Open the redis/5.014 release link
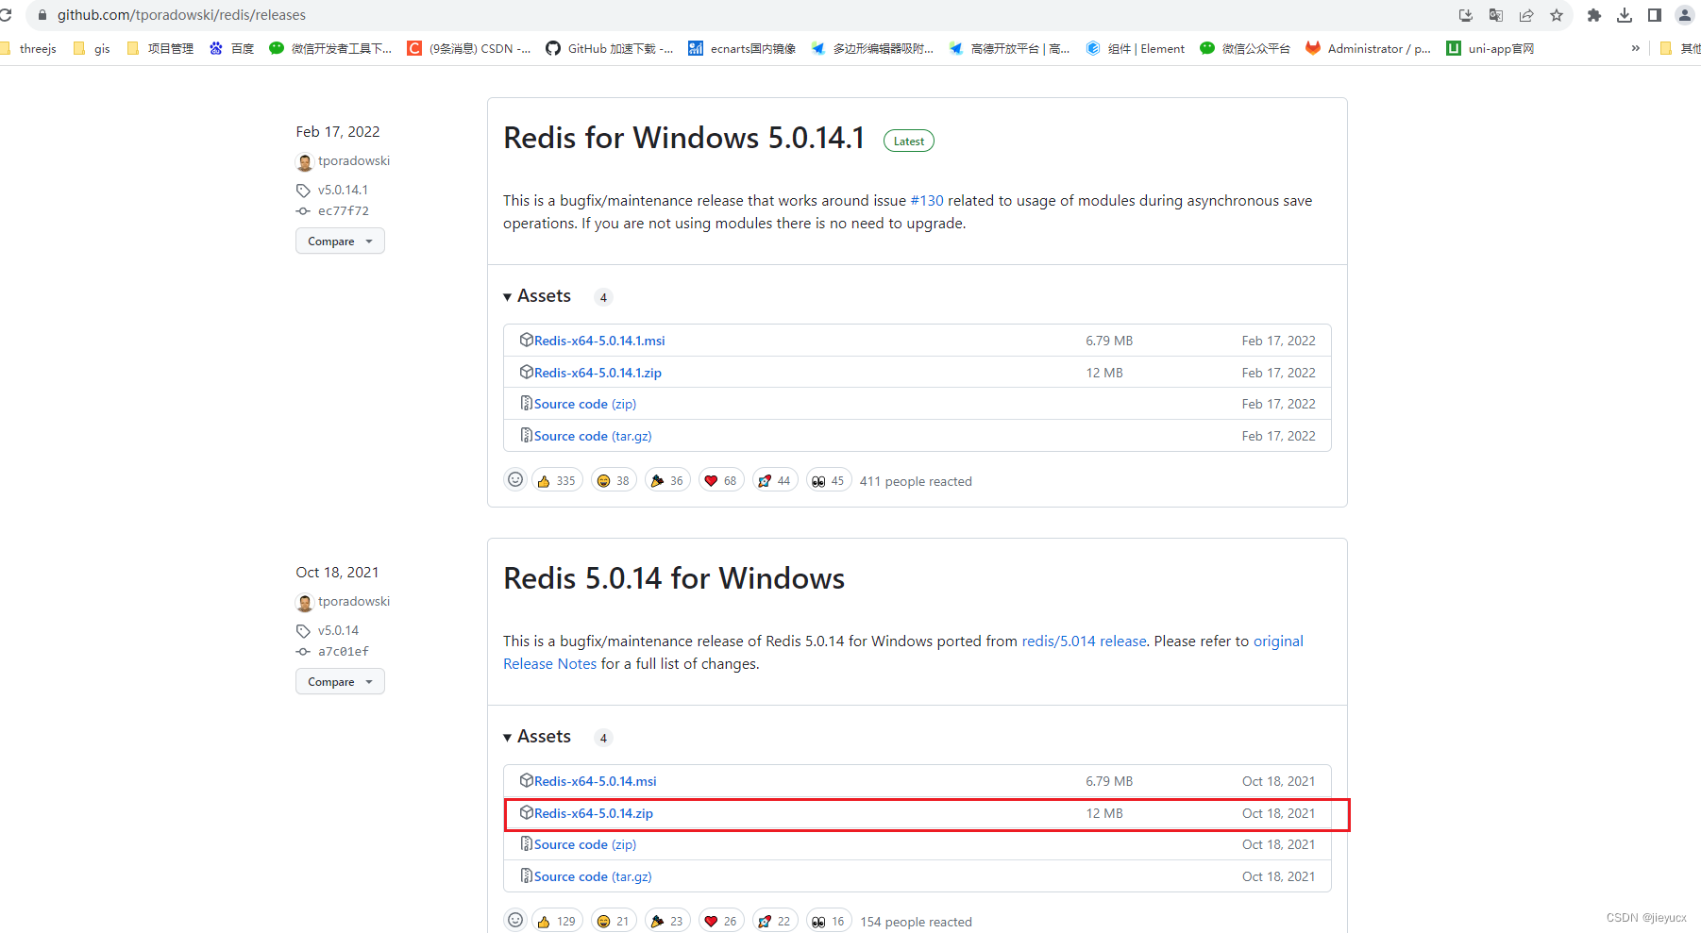This screenshot has width=1701, height=933. tap(1084, 641)
